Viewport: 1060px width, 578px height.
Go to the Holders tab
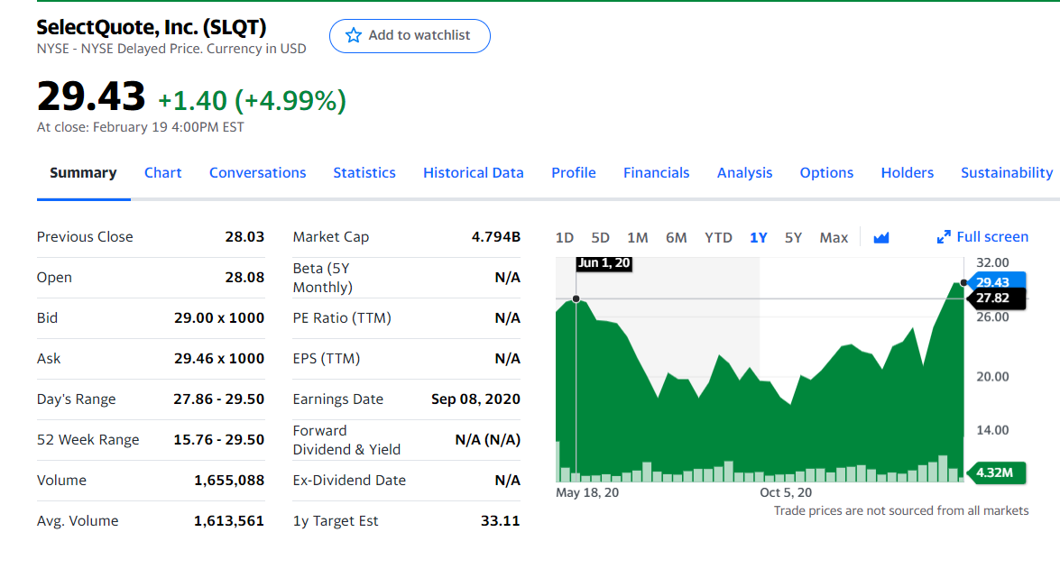pos(907,173)
